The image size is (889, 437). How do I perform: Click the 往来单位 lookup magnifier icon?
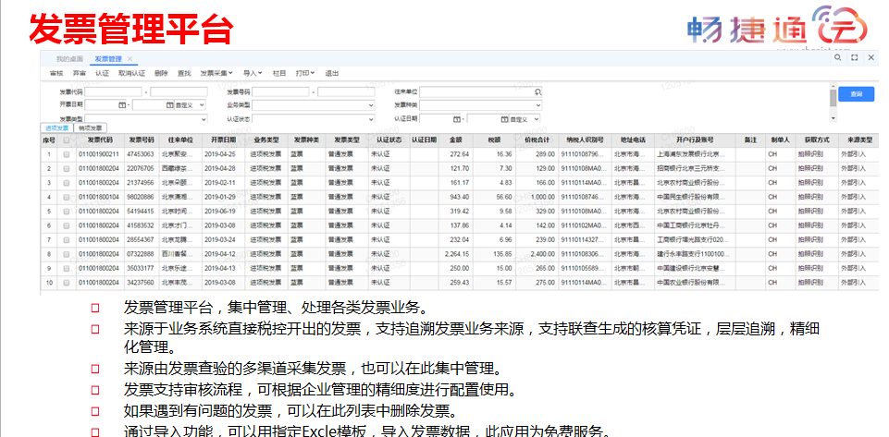(x=537, y=92)
